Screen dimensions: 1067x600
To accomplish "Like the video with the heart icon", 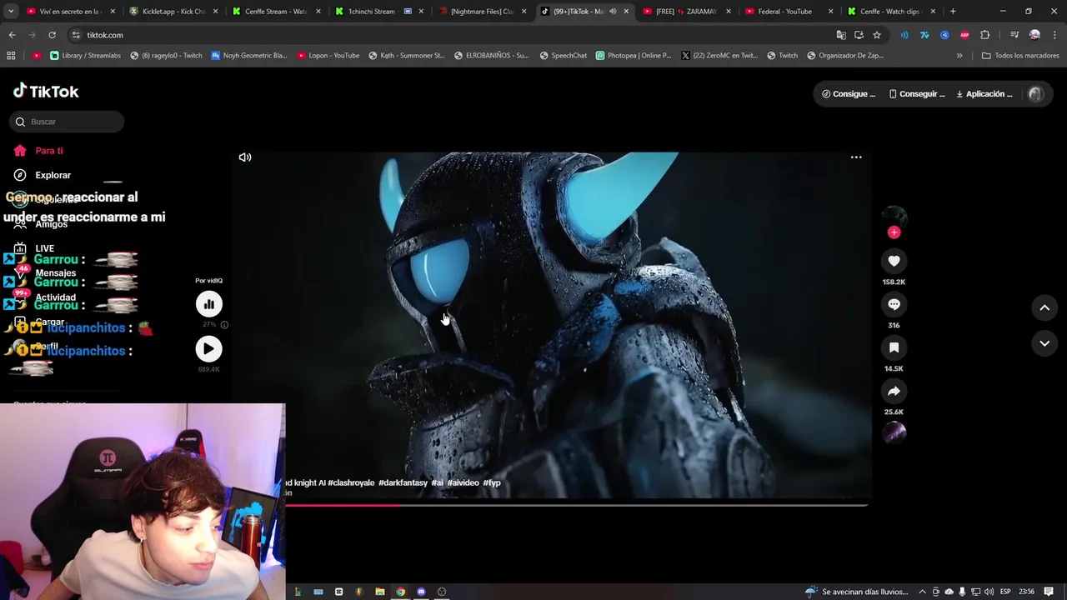I will 894,261.
